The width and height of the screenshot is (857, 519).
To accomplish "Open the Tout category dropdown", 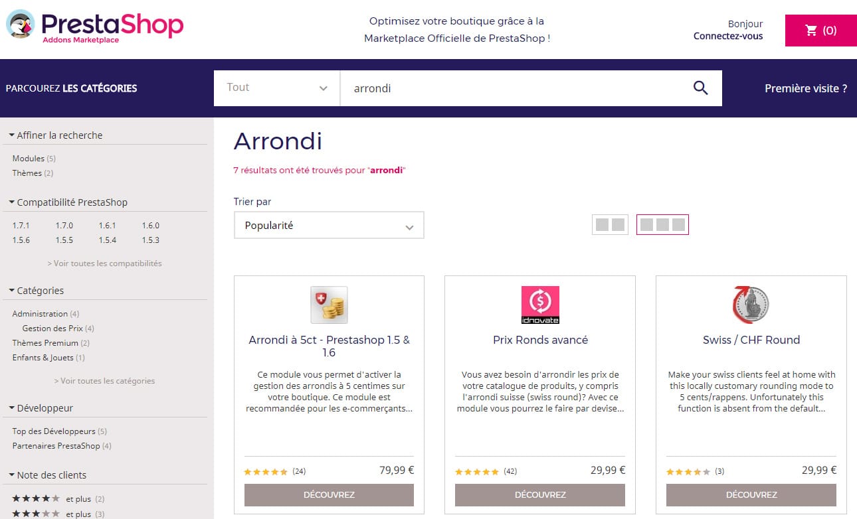I will point(277,88).
